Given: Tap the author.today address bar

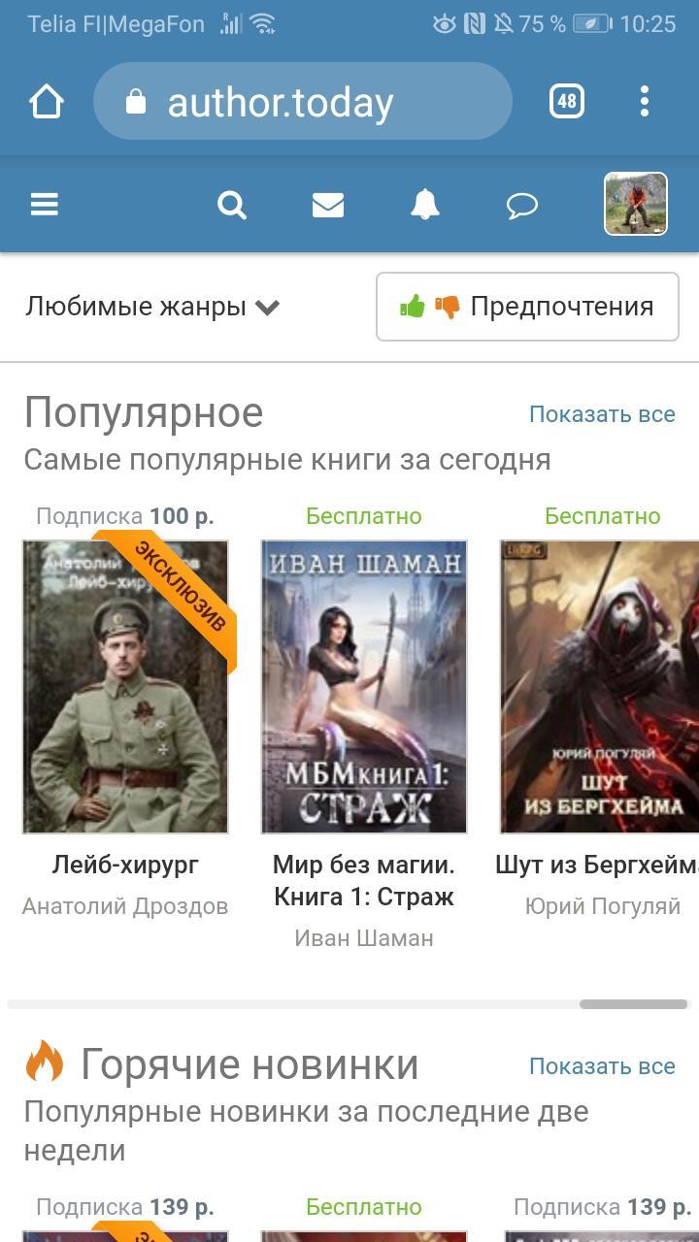Looking at the screenshot, I should pyautogui.click(x=302, y=101).
